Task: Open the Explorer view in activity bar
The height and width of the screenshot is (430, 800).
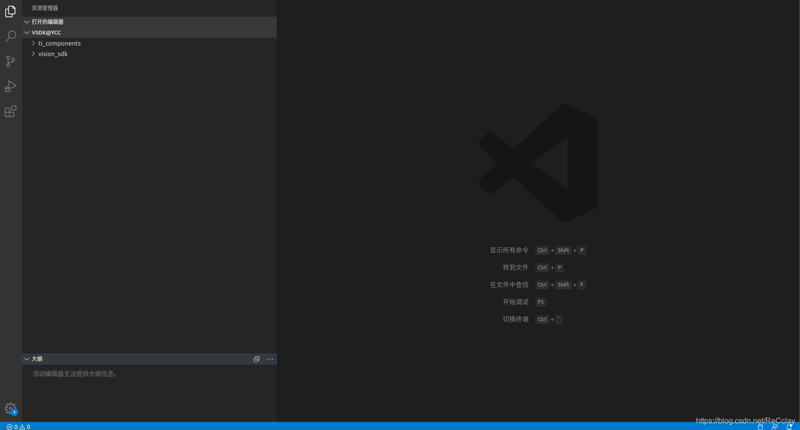Action: pos(11,11)
